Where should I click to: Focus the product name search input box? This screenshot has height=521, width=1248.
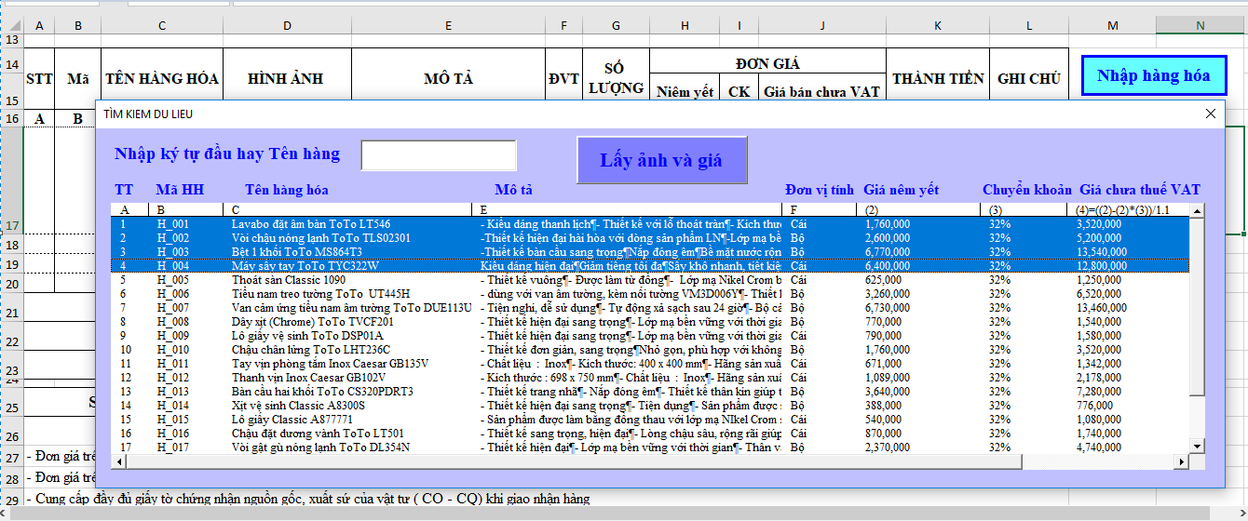pos(438,155)
